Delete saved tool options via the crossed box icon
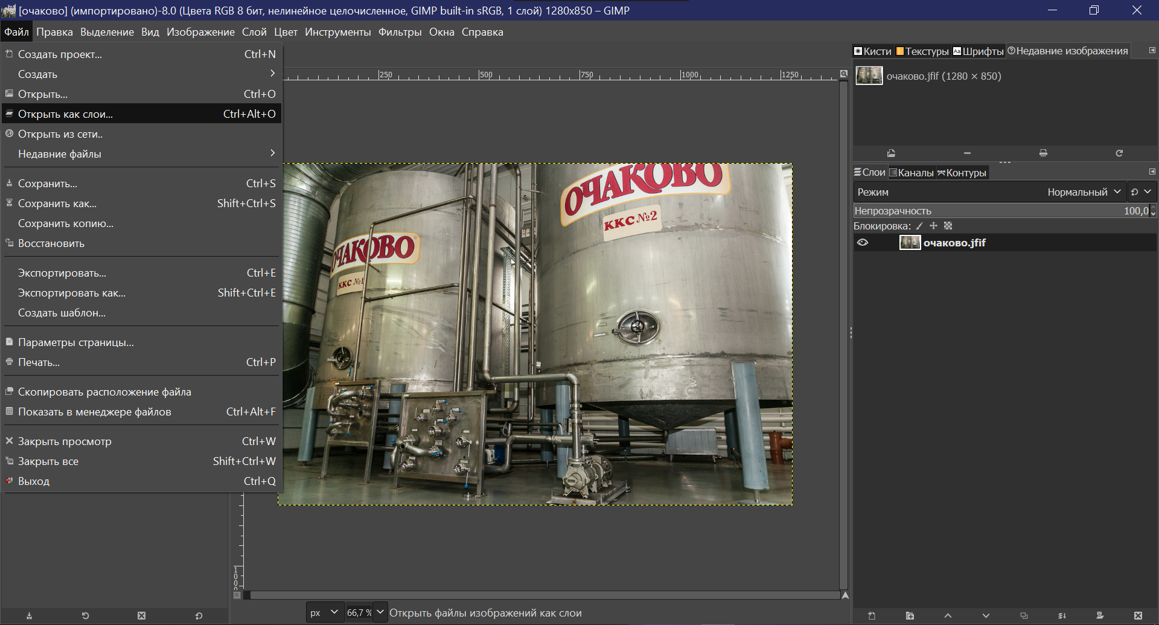 (x=141, y=616)
